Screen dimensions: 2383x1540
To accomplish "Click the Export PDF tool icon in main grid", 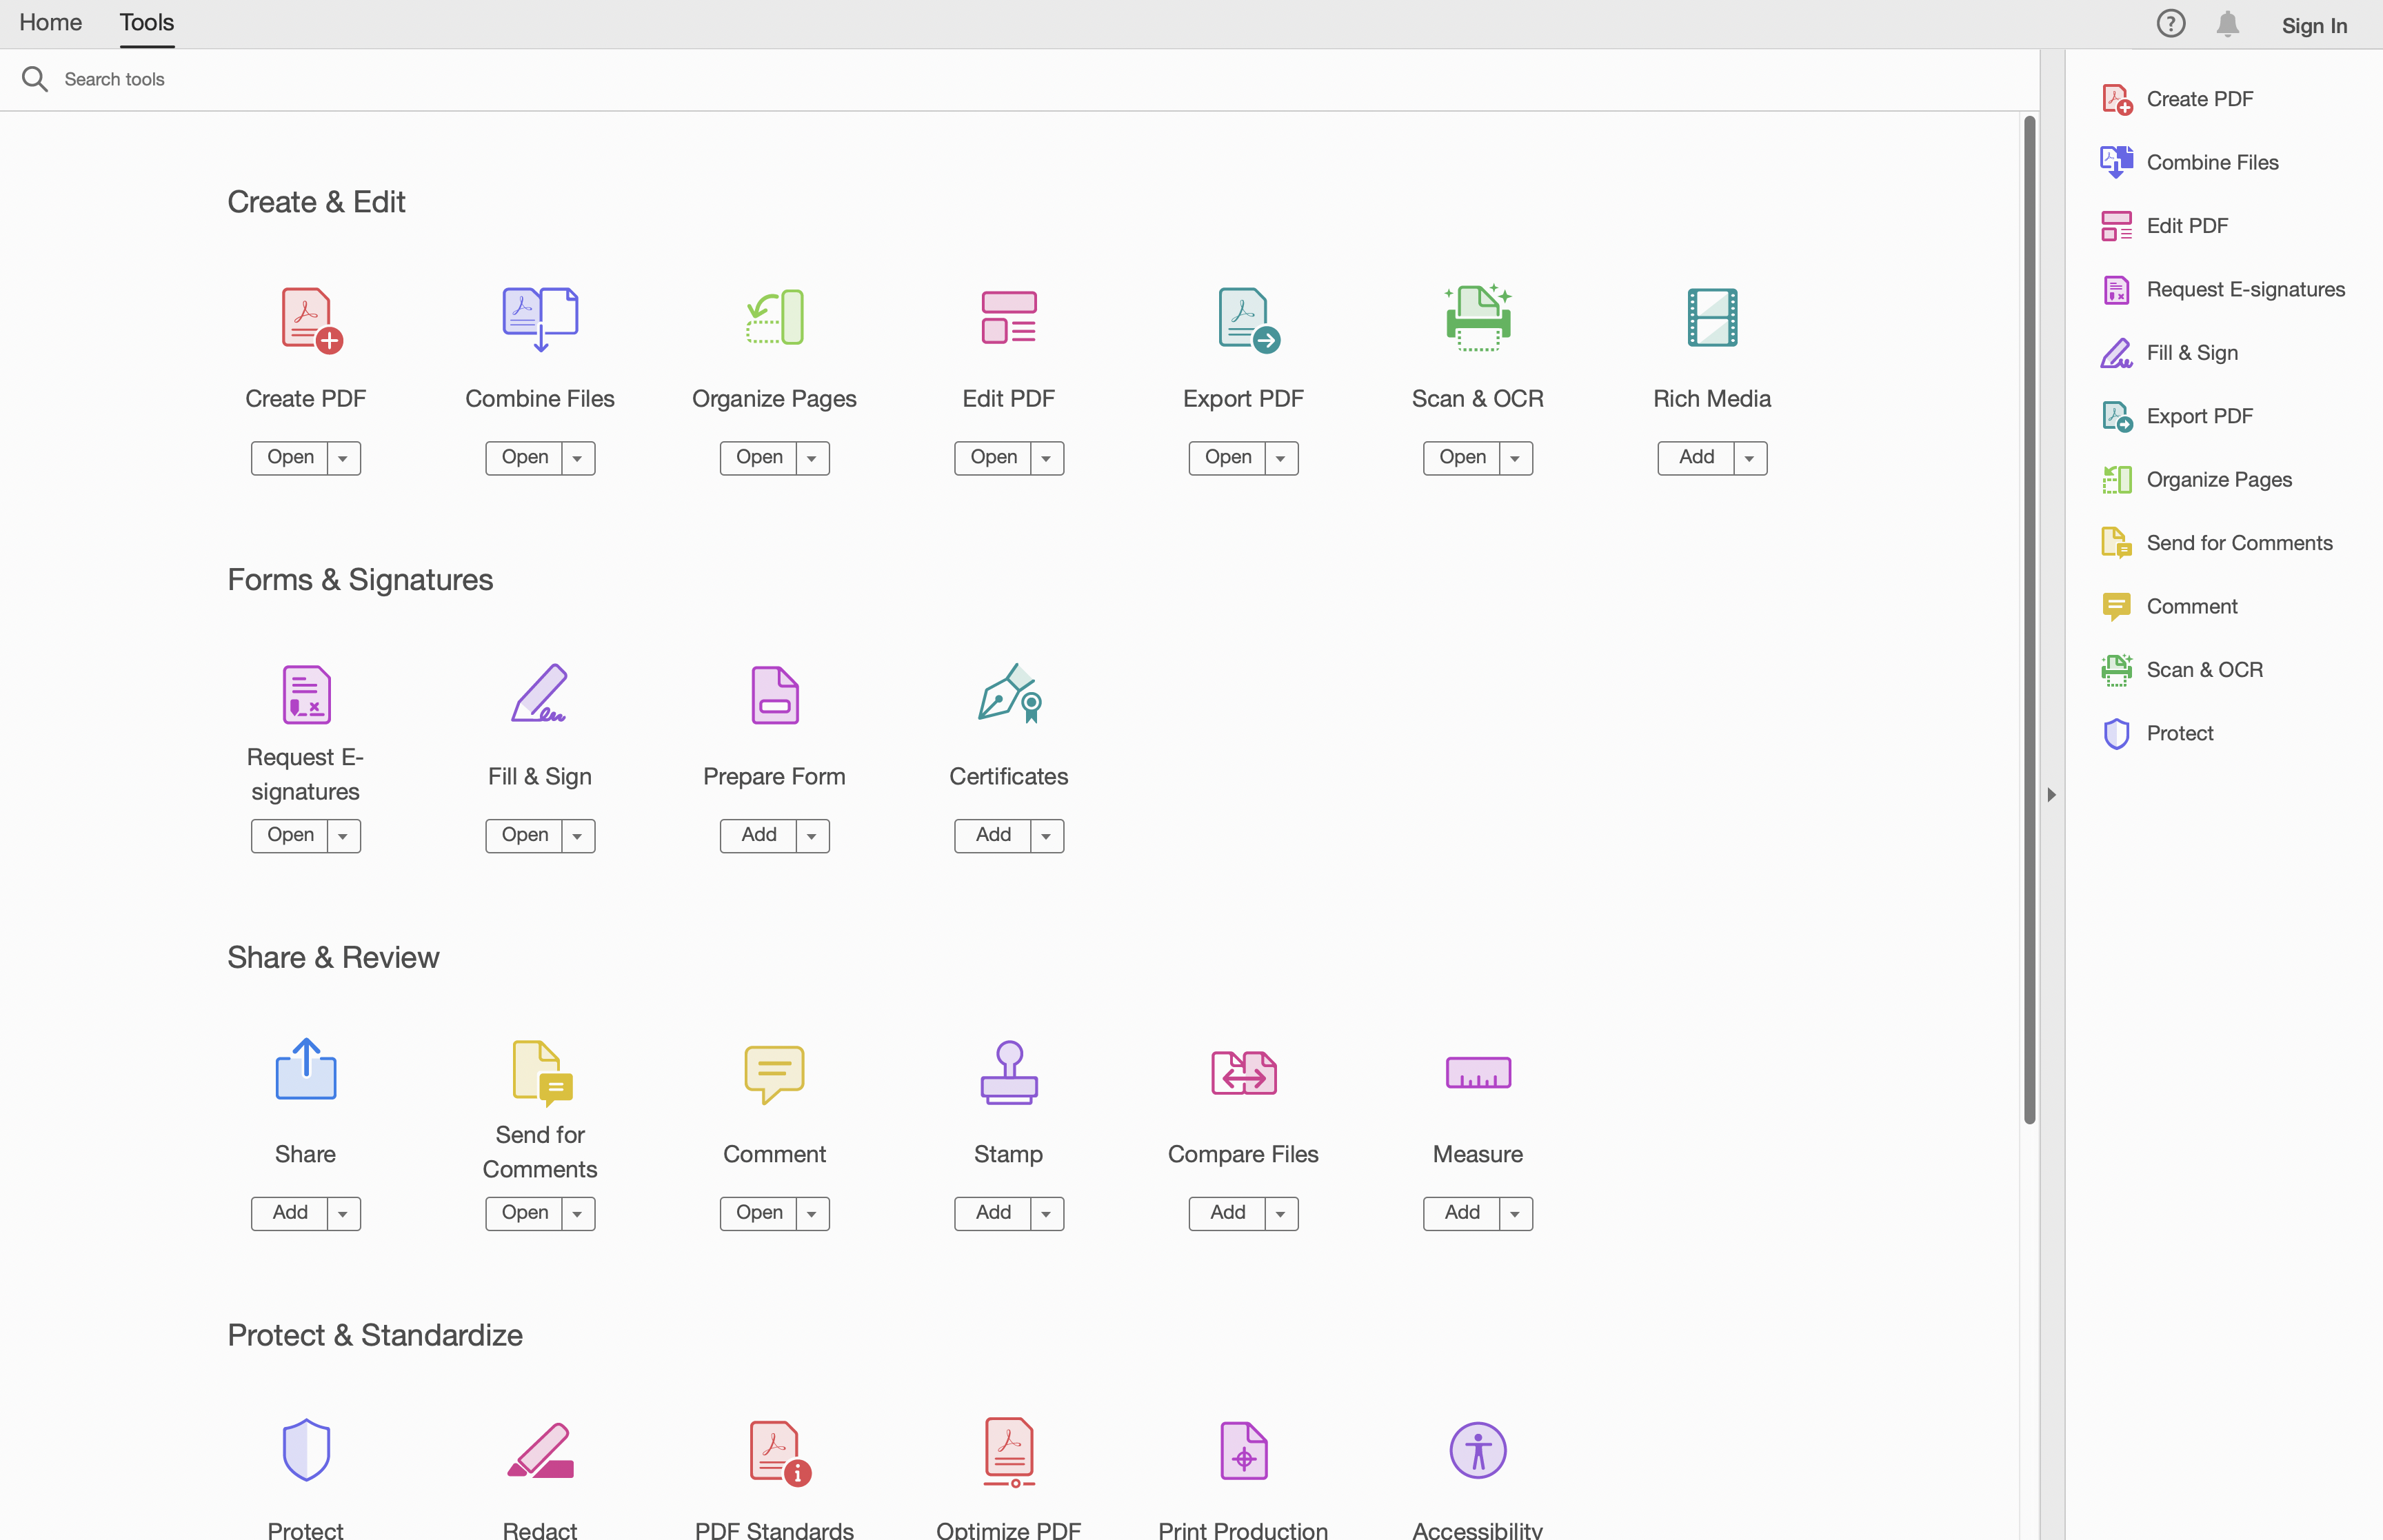I will 1248,320.
